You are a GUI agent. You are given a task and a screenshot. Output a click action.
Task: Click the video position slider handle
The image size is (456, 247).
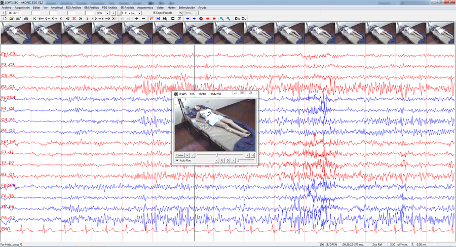217,155
